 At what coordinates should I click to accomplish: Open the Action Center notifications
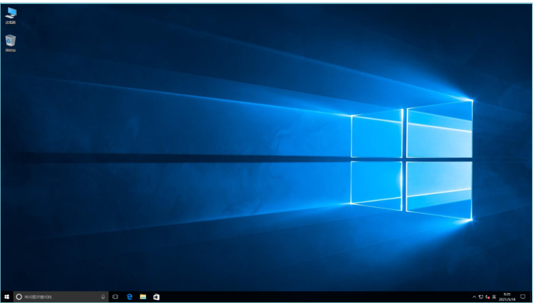[x=523, y=296]
